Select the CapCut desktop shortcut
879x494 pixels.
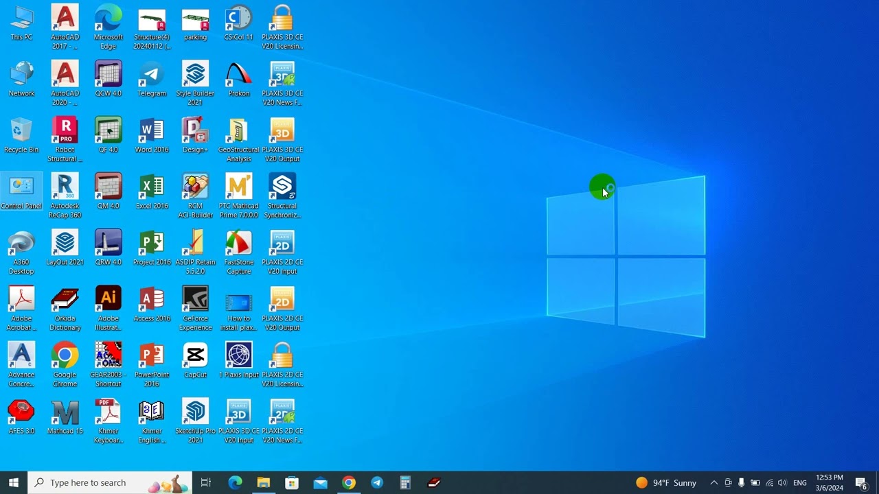point(195,361)
